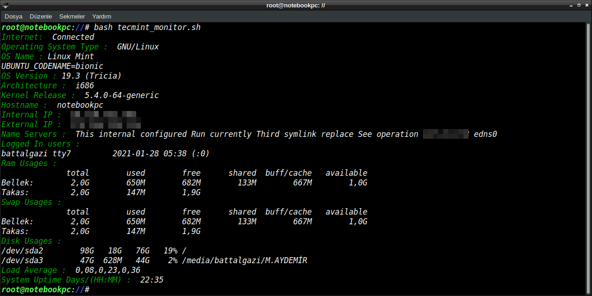The image size is (592, 296).
Task: Select the '76G' available value
Action: click(143, 251)
